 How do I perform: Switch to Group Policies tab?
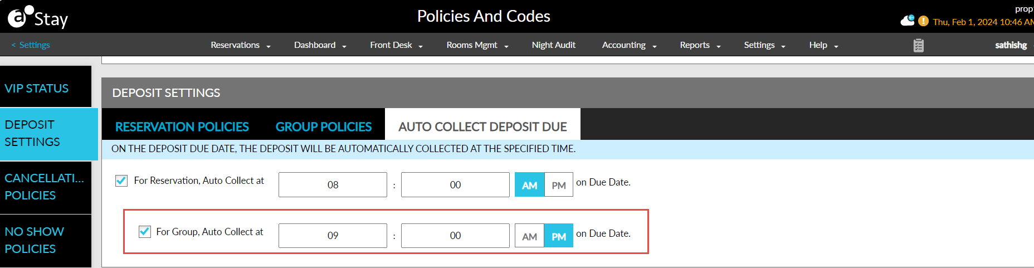(323, 126)
